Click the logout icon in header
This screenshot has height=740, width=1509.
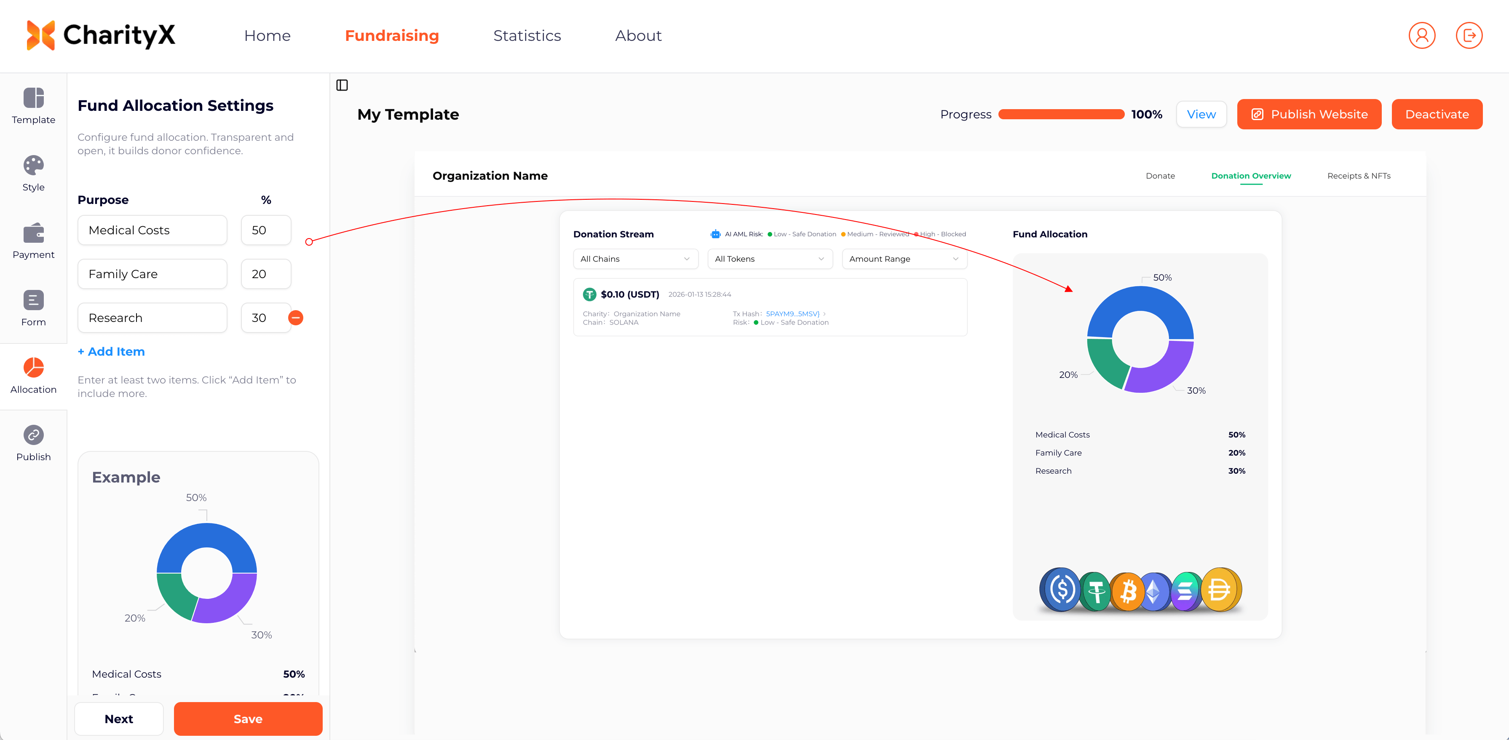pos(1469,36)
